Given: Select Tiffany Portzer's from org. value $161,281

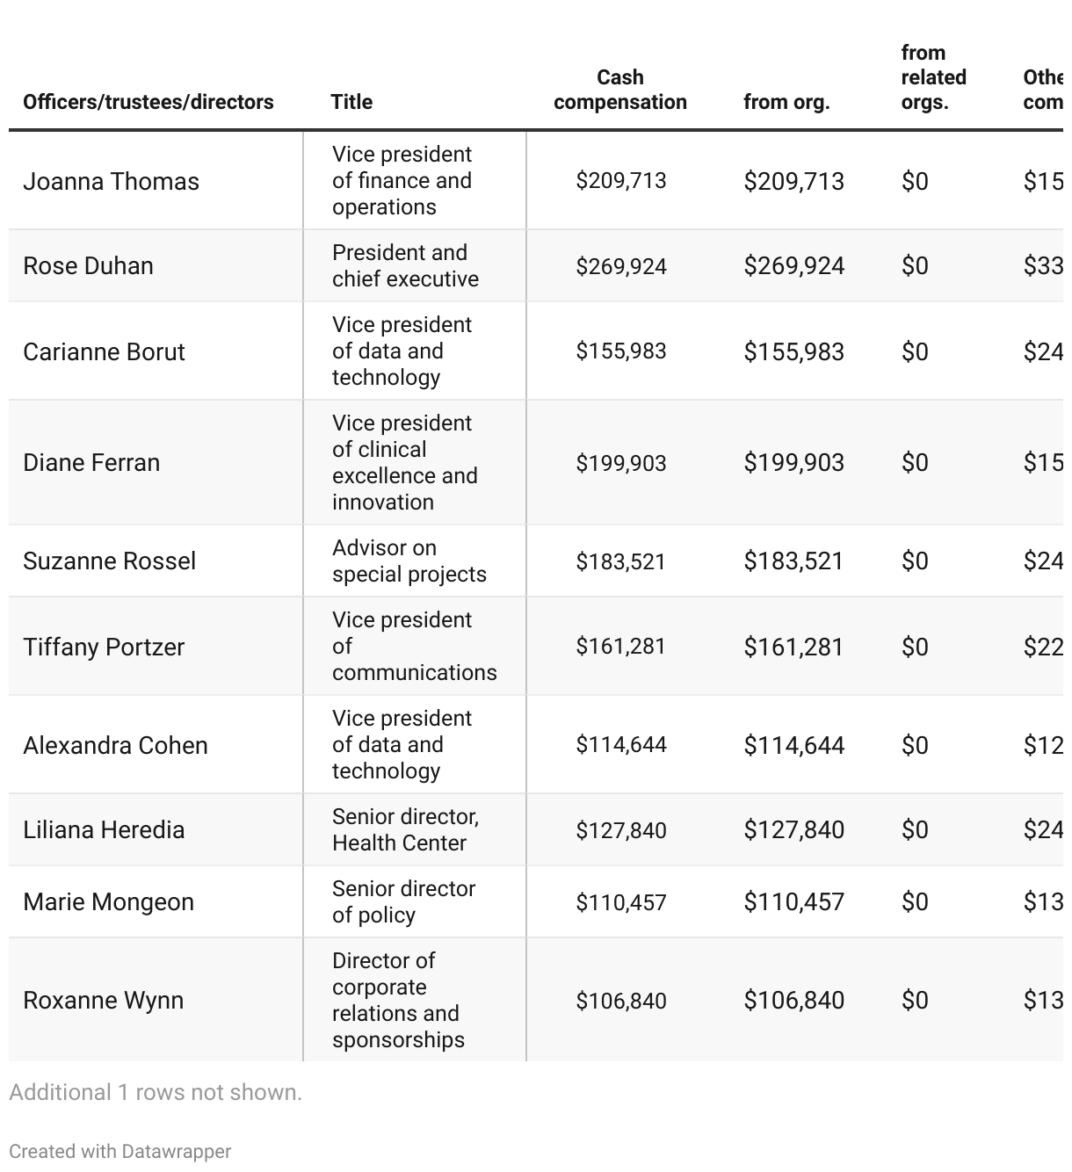Looking at the screenshot, I should tap(793, 647).
